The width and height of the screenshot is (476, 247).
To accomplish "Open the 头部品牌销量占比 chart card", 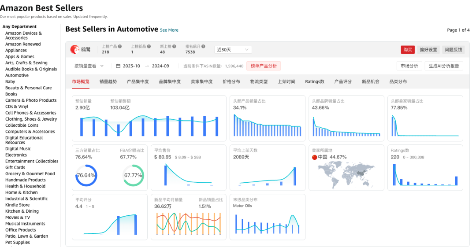I will (346, 118).
